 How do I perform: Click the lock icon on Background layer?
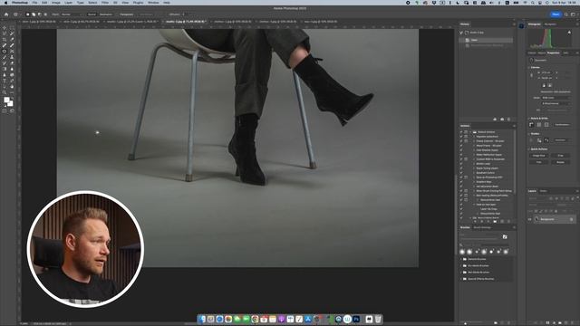coord(572,219)
